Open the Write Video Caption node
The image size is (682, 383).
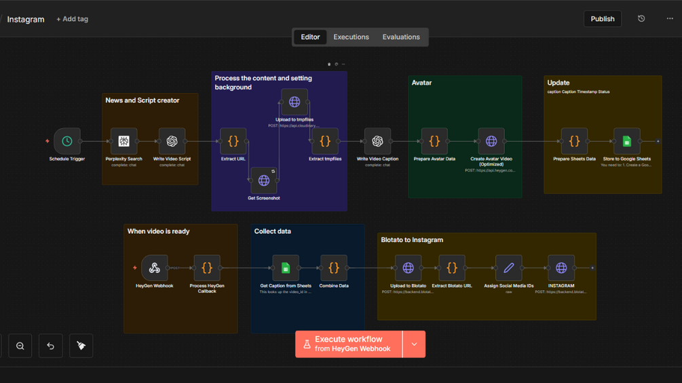[377, 141]
